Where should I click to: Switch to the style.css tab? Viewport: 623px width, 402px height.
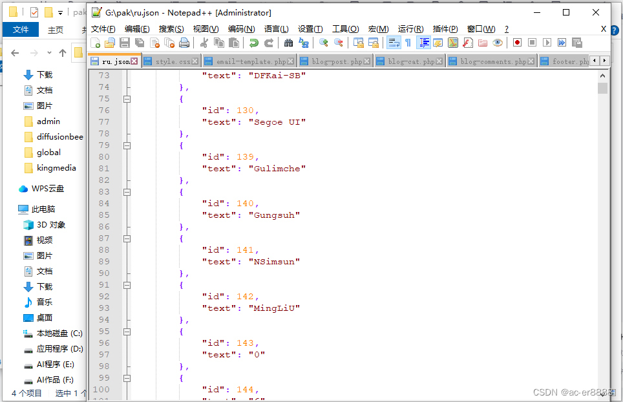(173, 61)
